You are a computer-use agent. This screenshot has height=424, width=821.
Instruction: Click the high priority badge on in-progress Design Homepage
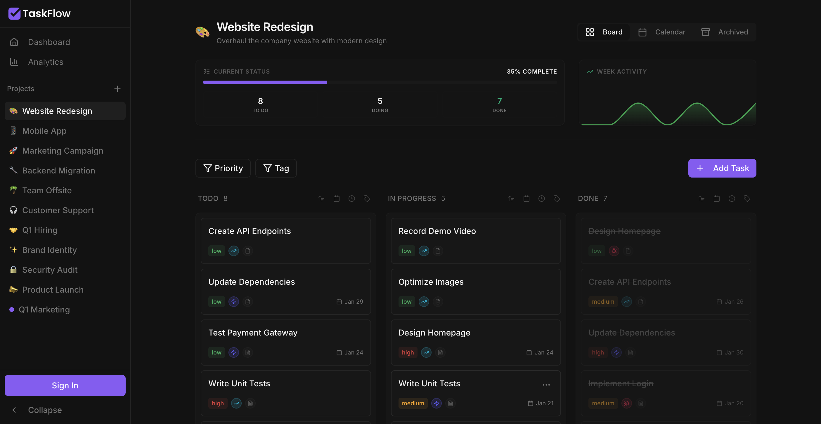(x=408, y=352)
